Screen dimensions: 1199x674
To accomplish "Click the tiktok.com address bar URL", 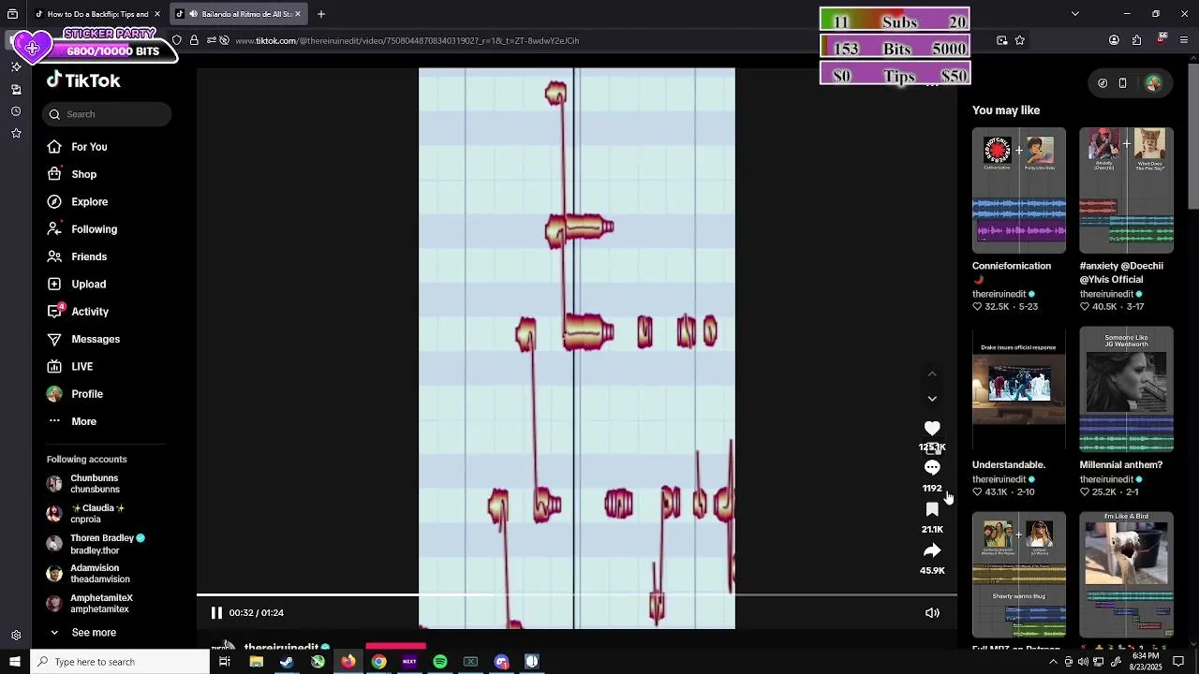I will click(x=407, y=41).
